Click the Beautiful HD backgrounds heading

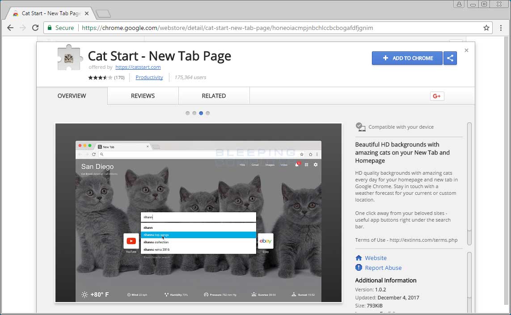[402, 152]
